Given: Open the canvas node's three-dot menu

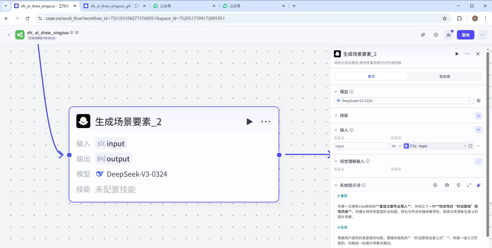Looking at the screenshot, I should (x=265, y=122).
